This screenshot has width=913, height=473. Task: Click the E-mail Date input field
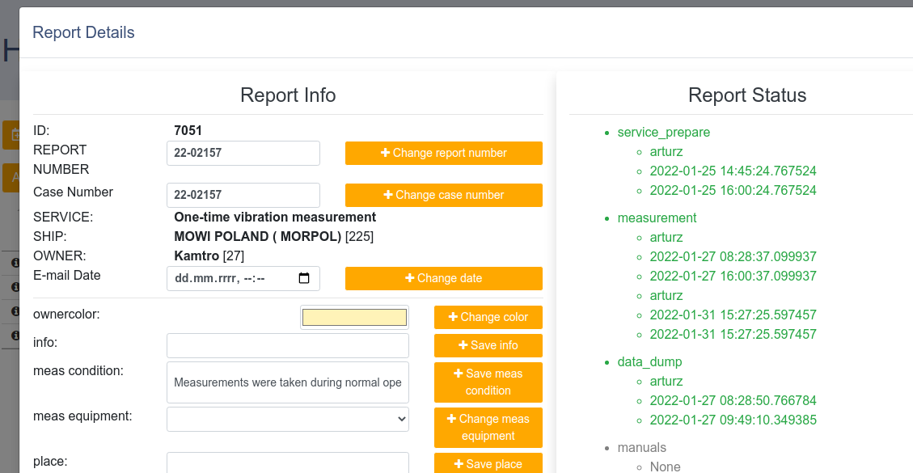(x=230, y=279)
